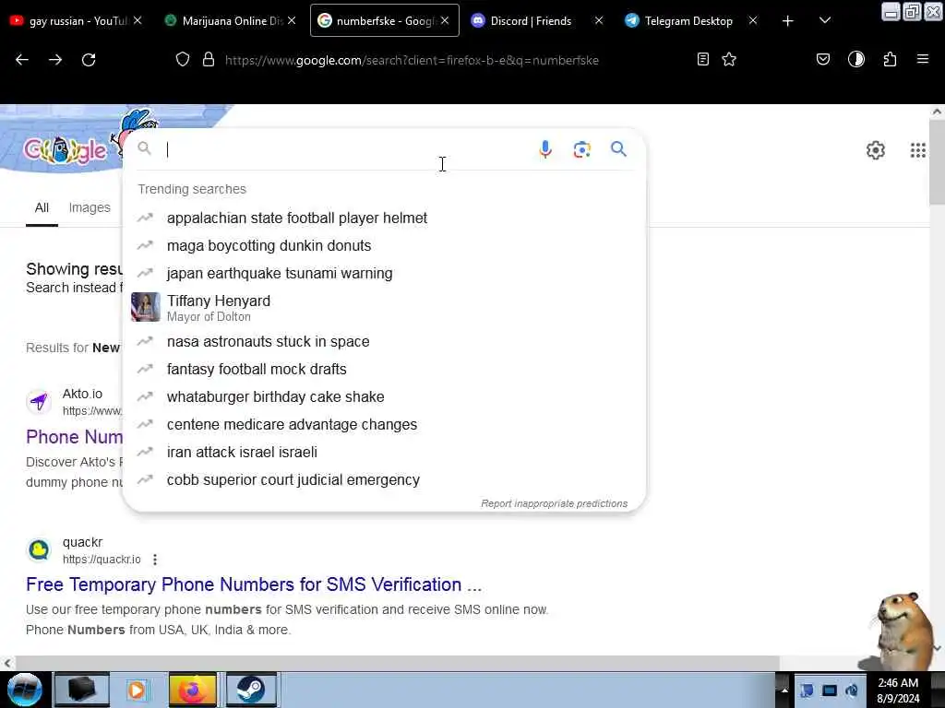The height and width of the screenshot is (708, 945).
Task: Toggle reader view icon in address bar
Action: [702, 59]
